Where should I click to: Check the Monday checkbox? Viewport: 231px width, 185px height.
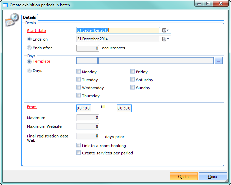79,72
